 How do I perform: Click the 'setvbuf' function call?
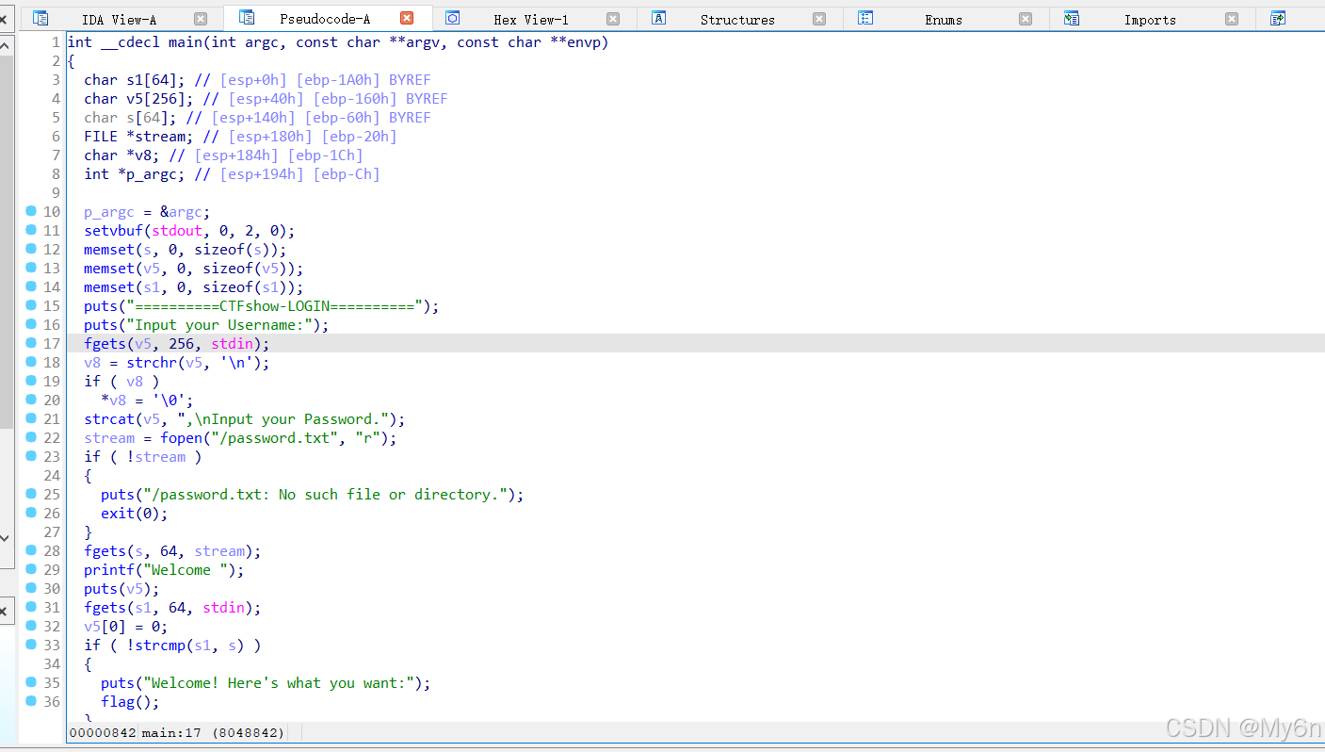coord(113,231)
